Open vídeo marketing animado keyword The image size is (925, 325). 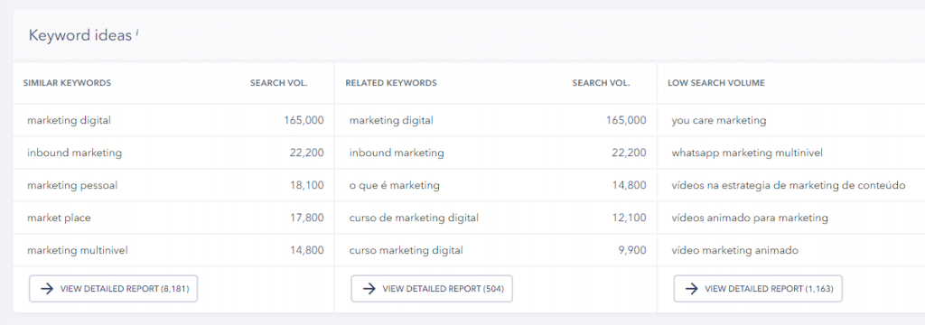click(734, 250)
